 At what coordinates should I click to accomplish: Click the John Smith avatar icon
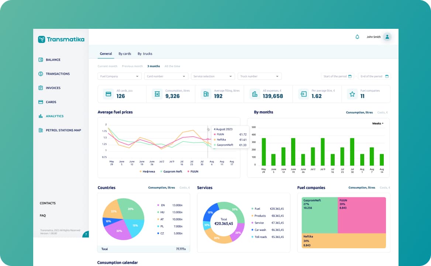pyautogui.click(x=387, y=37)
